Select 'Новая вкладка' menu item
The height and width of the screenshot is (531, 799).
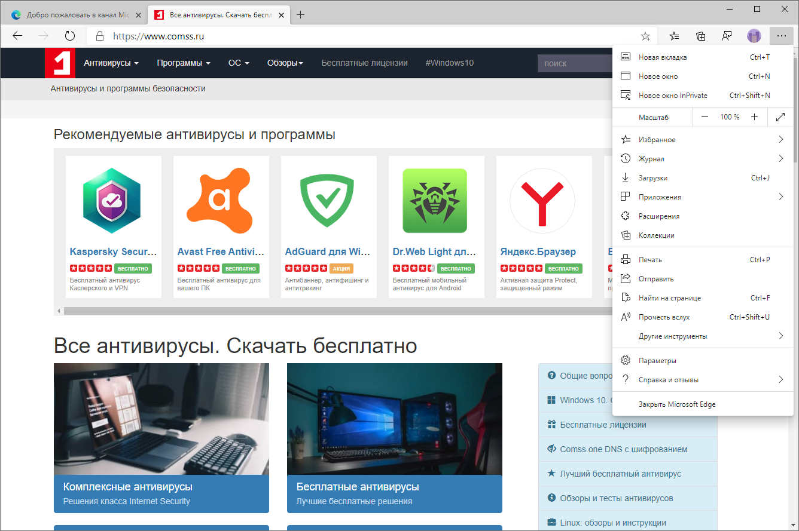(703, 57)
